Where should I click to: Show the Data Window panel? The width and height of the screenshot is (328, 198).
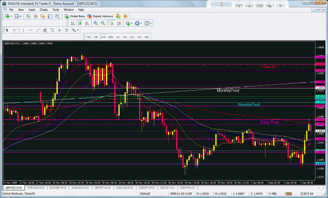(36, 16)
